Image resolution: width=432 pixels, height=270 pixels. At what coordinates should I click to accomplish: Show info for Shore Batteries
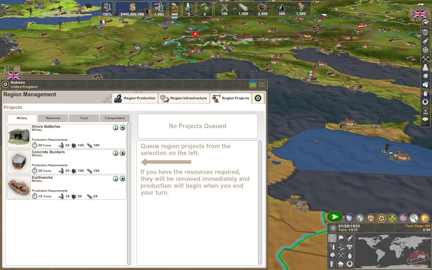(x=115, y=128)
